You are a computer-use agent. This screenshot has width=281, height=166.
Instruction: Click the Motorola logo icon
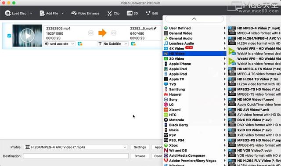(x=166, y=120)
